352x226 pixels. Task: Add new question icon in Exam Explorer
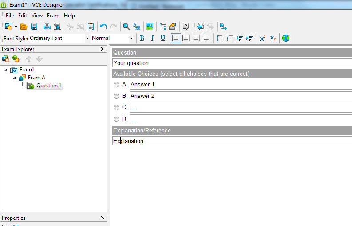16,59
